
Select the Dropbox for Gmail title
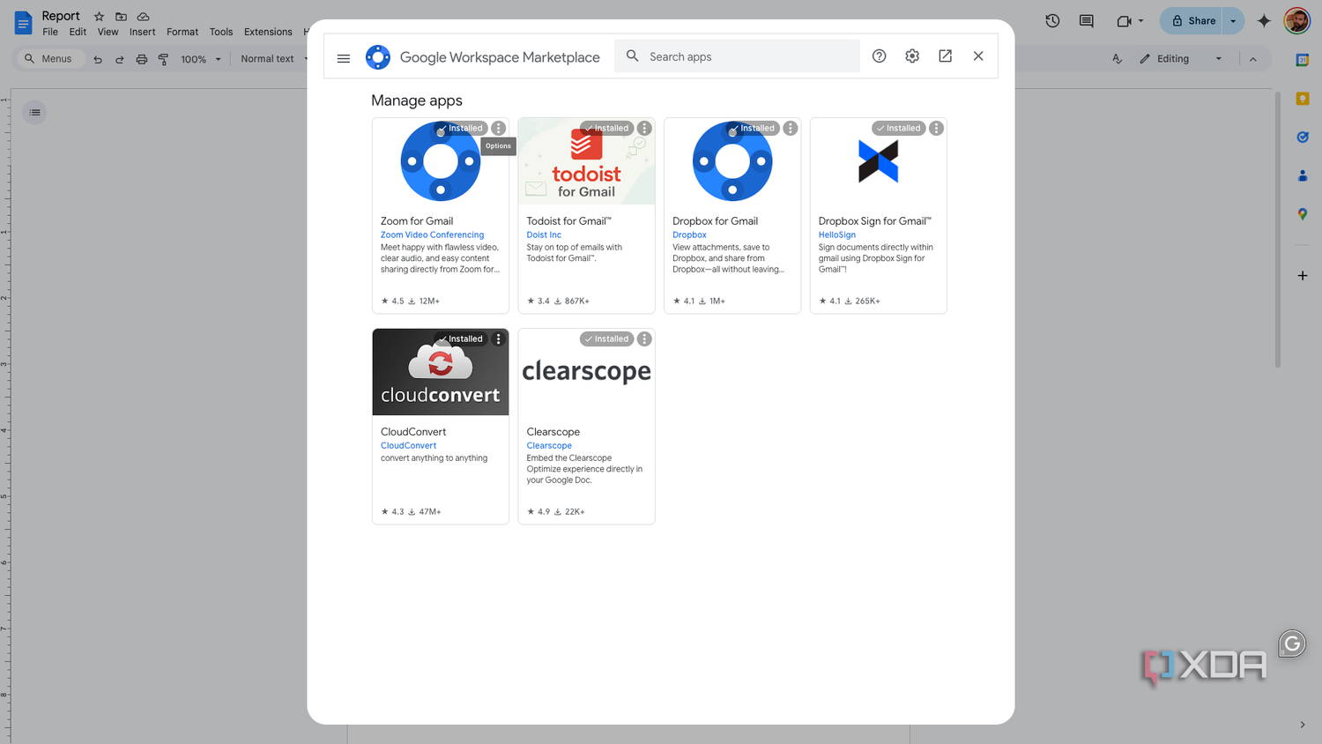[715, 221]
